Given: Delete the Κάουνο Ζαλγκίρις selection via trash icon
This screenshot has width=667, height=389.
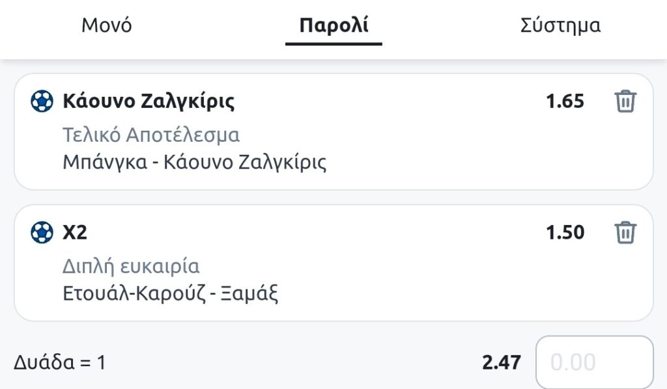Looking at the screenshot, I should [x=625, y=101].
